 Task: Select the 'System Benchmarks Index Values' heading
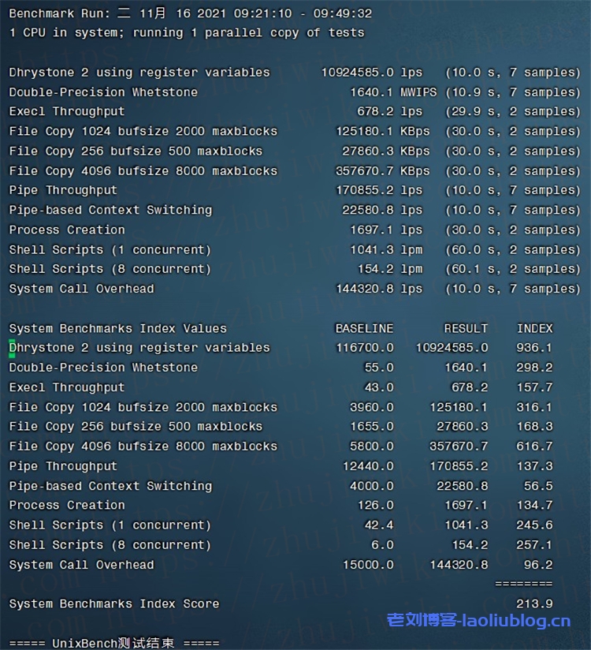click(118, 329)
